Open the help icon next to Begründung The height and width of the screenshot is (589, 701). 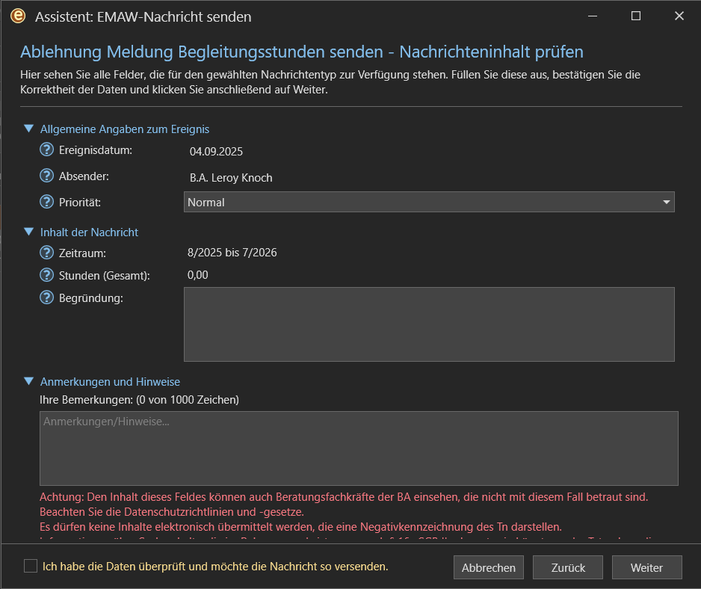point(46,297)
